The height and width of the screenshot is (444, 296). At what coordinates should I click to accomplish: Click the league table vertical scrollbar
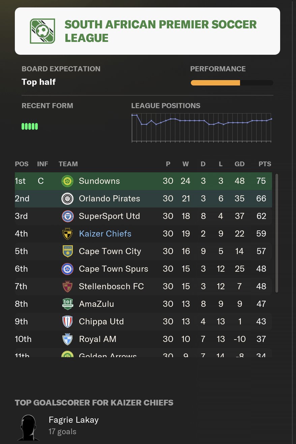pyautogui.click(x=277, y=233)
